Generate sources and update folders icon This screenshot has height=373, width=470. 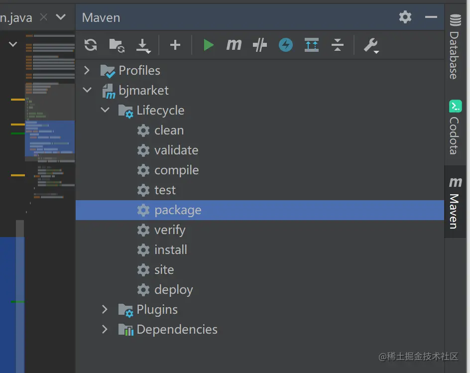(117, 46)
